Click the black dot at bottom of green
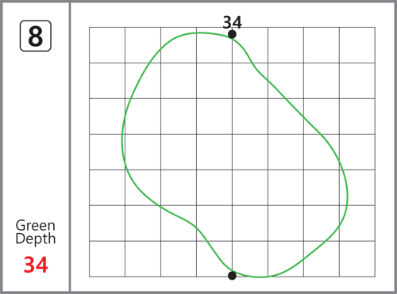This screenshot has width=397, height=294. coord(232,276)
